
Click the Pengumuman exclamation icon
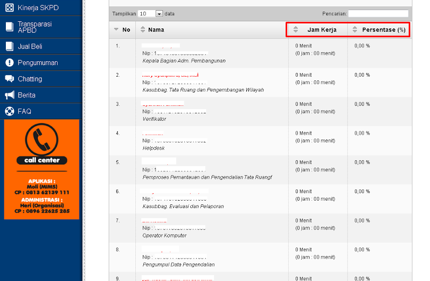coord(9,62)
